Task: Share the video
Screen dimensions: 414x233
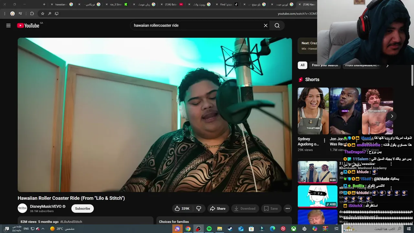Action: click(x=218, y=209)
